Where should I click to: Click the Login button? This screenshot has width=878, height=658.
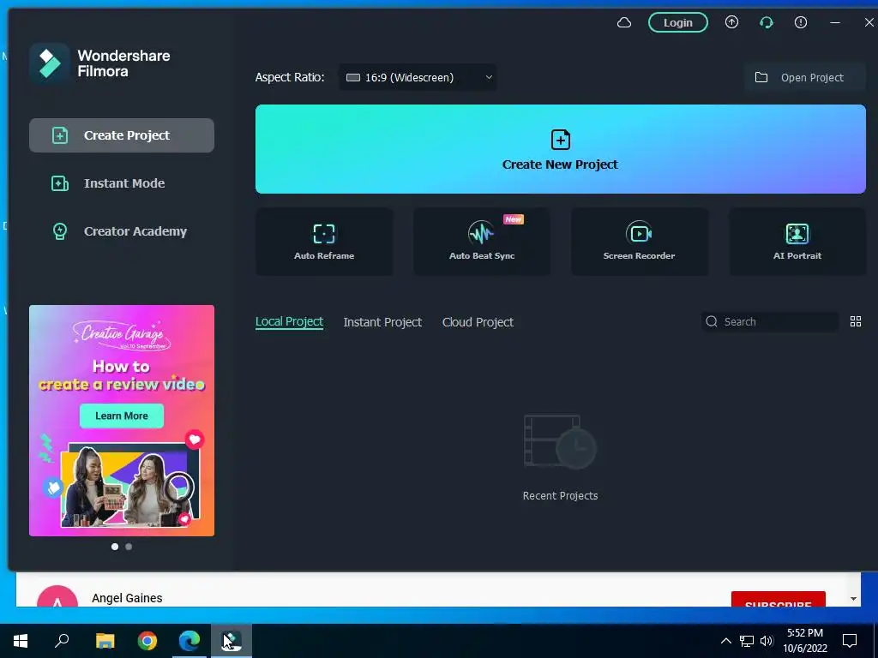pyautogui.click(x=678, y=22)
